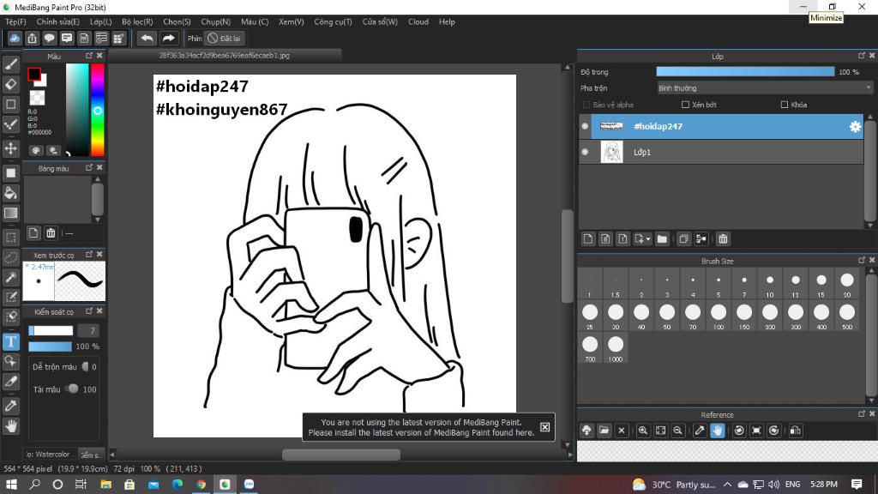The image size is (878, 494).
Task: Select the Hand tool in left toolbar
Action: coord(10,426)
